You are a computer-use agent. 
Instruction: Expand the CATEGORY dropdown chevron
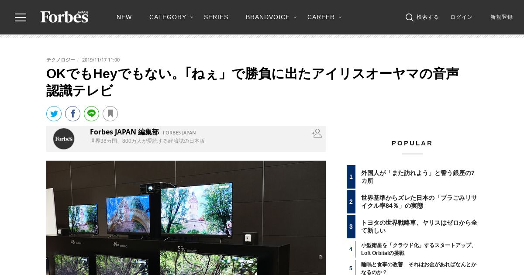click(192, 17)
